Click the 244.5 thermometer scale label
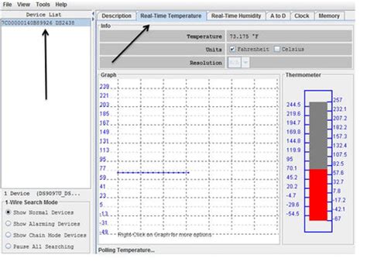Viewport: 367px width, 279px height. point(293,105)
